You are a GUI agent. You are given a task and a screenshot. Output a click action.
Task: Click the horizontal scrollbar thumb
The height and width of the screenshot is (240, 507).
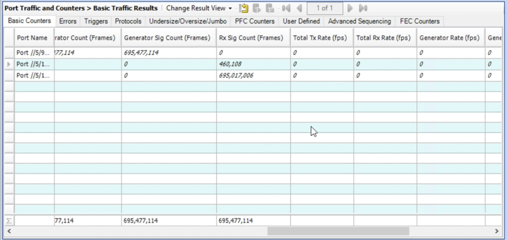click(x=338, y=231)
